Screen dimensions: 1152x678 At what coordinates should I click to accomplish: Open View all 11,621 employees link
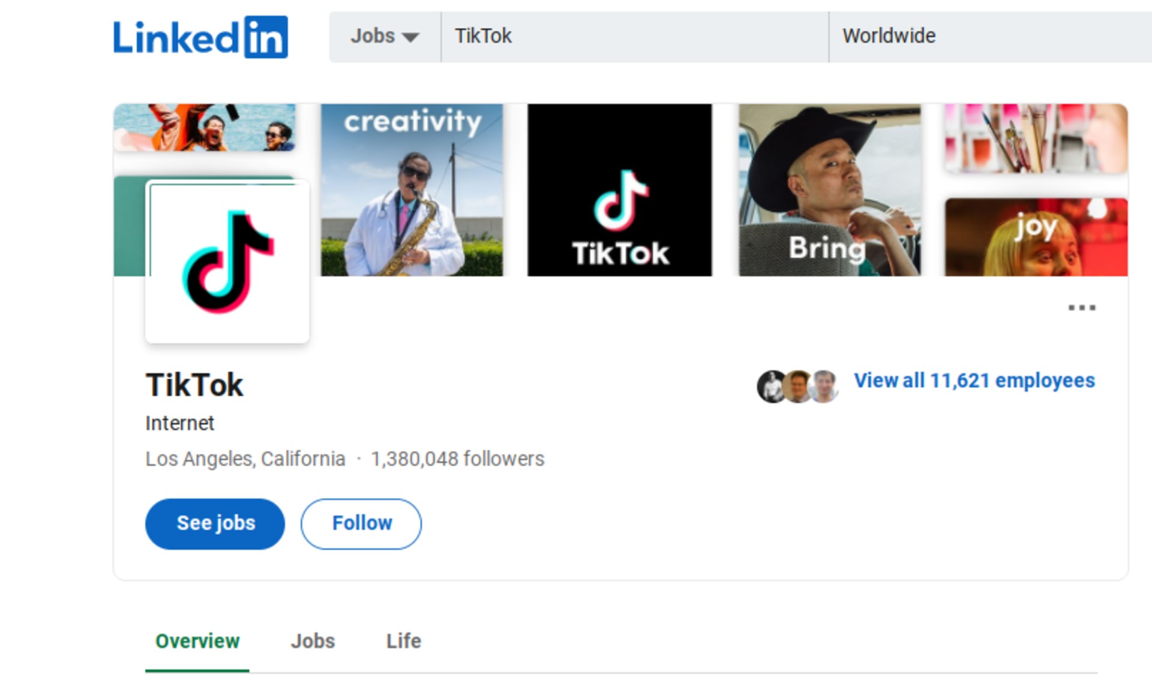(x=974, y=381)
